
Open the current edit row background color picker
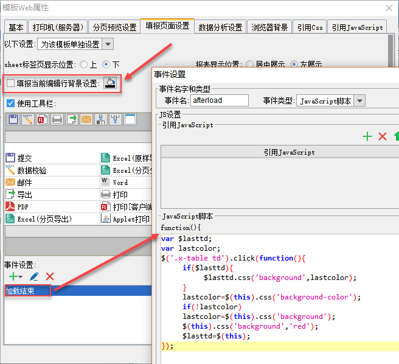pyautogui.click(x=110, y=83)
